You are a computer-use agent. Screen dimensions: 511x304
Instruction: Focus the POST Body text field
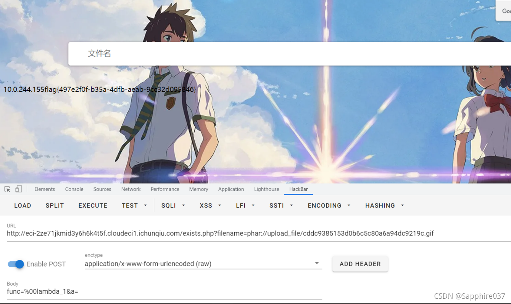(x=164, y=292)
